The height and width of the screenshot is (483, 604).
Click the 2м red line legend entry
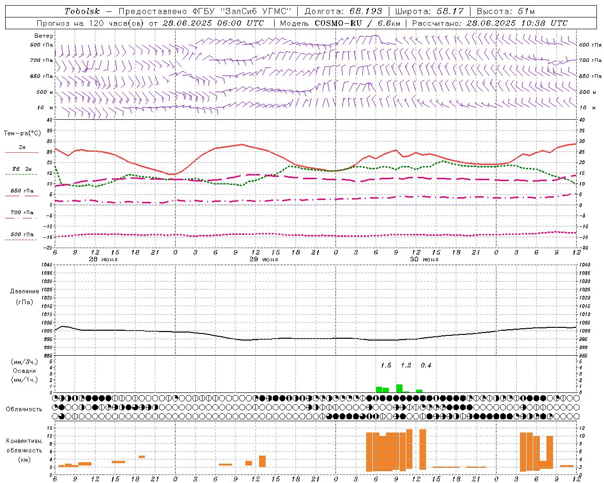coord(22,148)
